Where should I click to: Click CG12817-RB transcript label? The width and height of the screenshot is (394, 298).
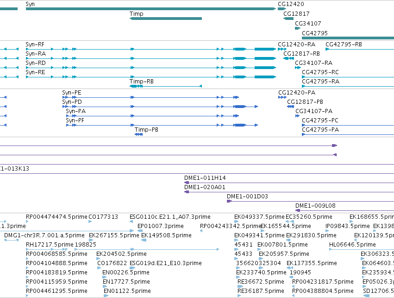[x=301, y=54]
